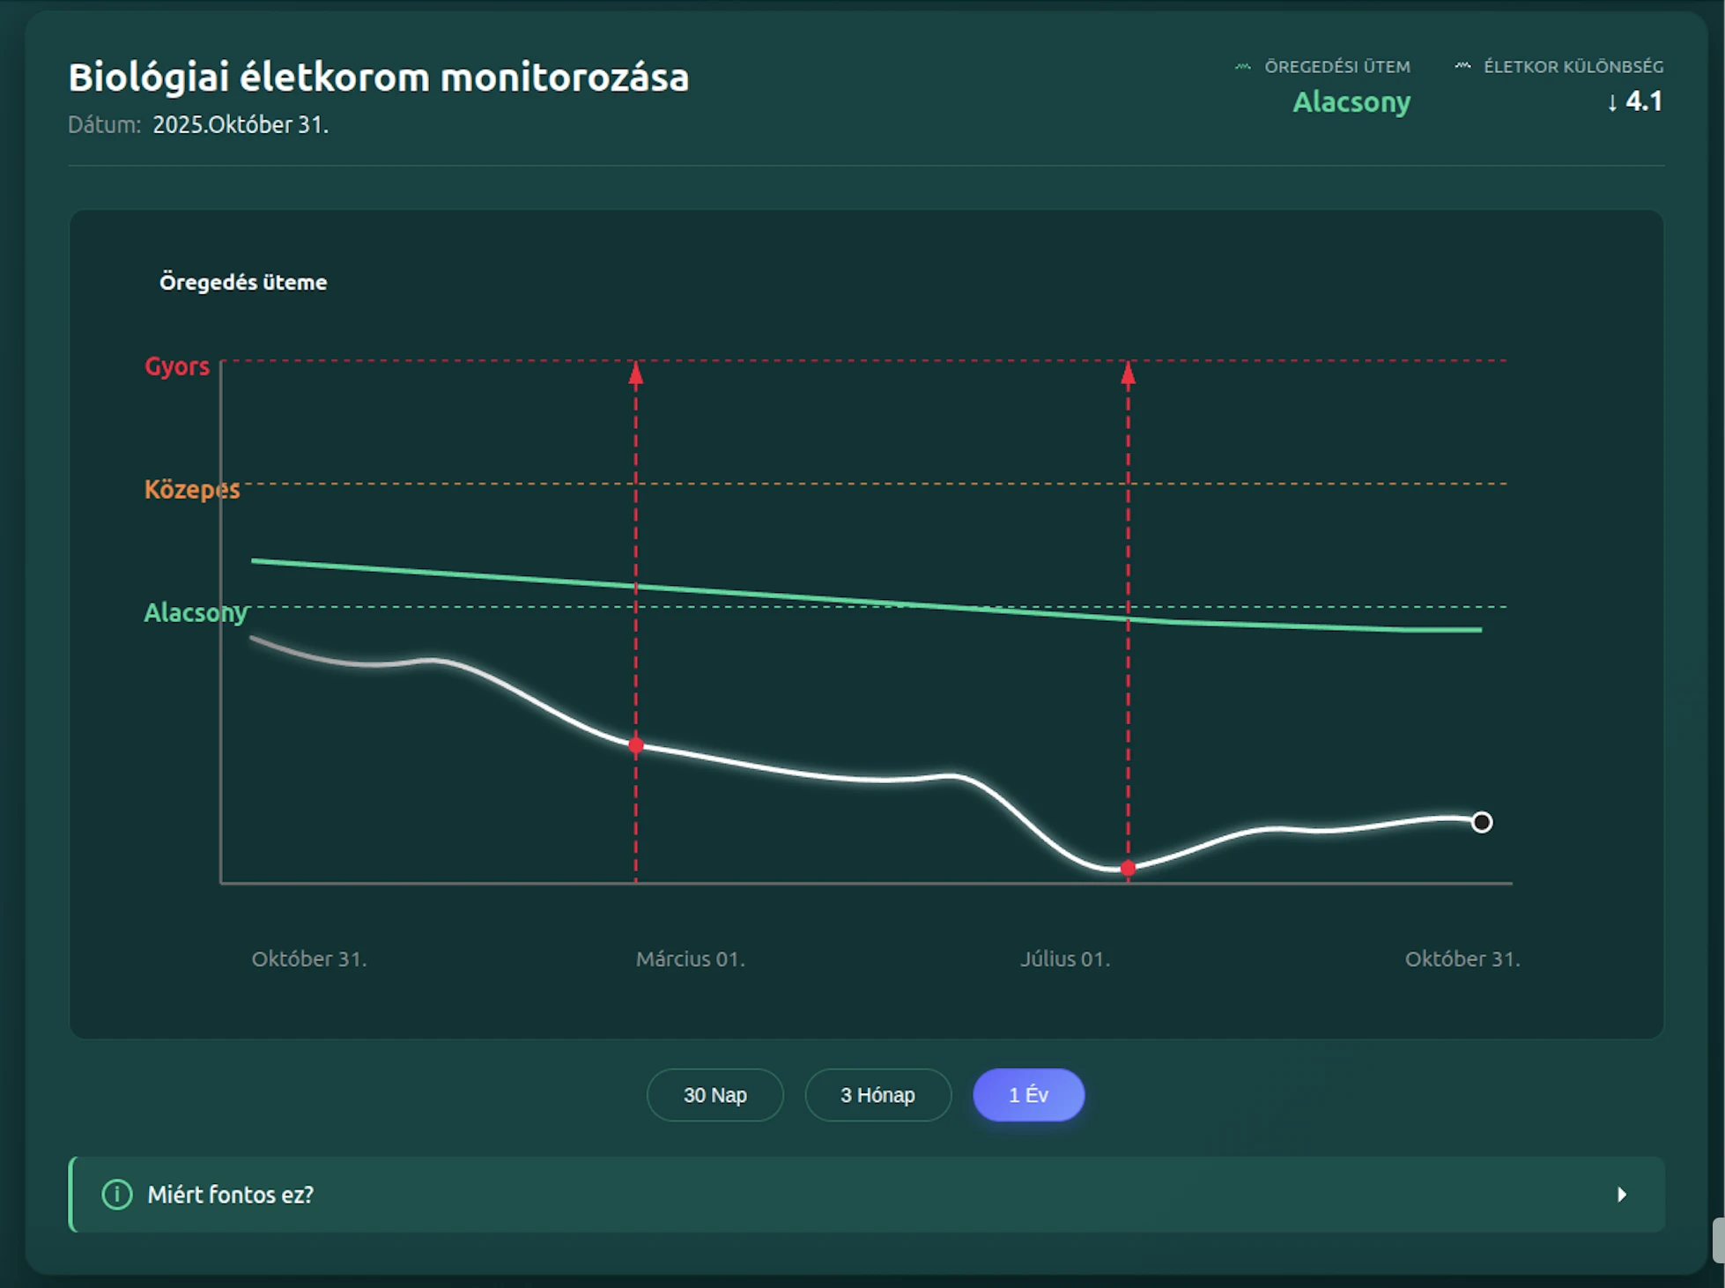
Task: Click the green info icon beside Miért fontos ez?
Action: click(117, 1195)
